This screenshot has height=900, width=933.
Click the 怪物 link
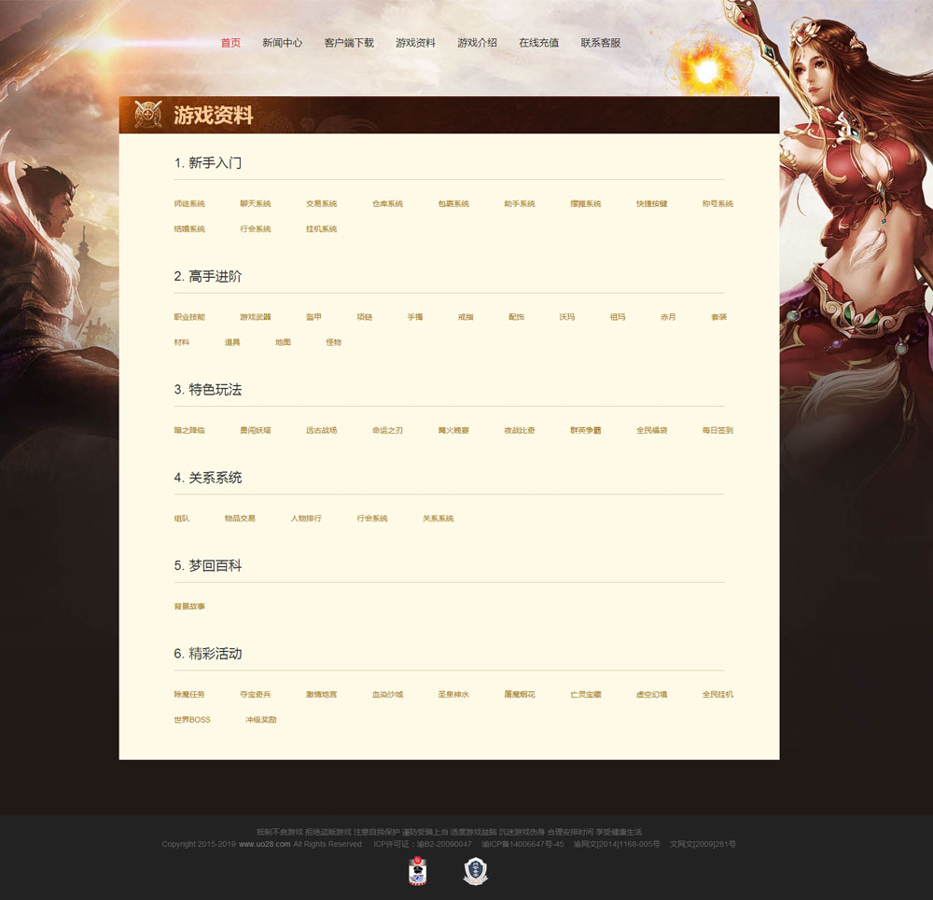coord(333,342)
